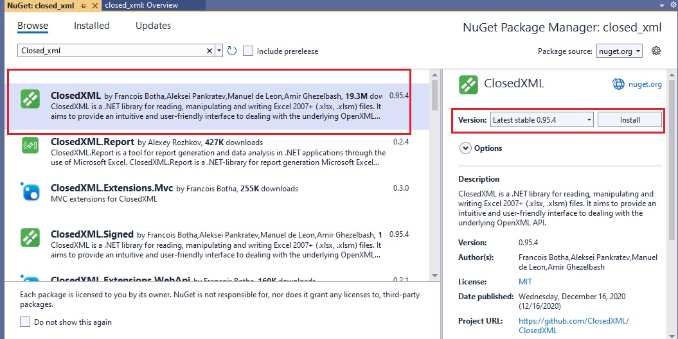Click the pin icon on NuGet tab

[84, 6]
